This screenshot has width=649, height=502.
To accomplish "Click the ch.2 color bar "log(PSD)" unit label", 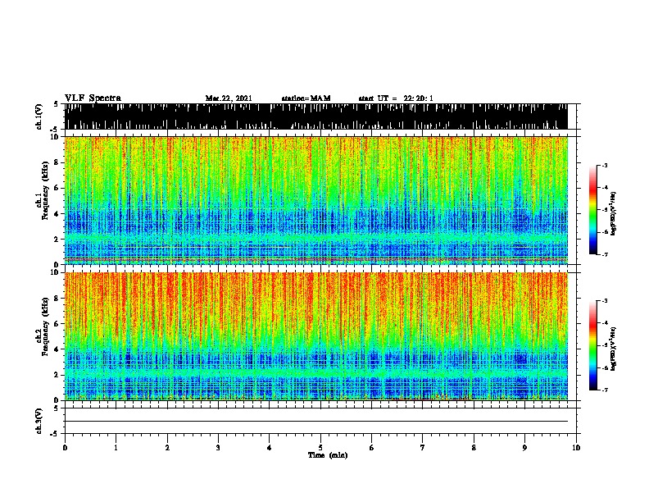I will coord(614,349).
